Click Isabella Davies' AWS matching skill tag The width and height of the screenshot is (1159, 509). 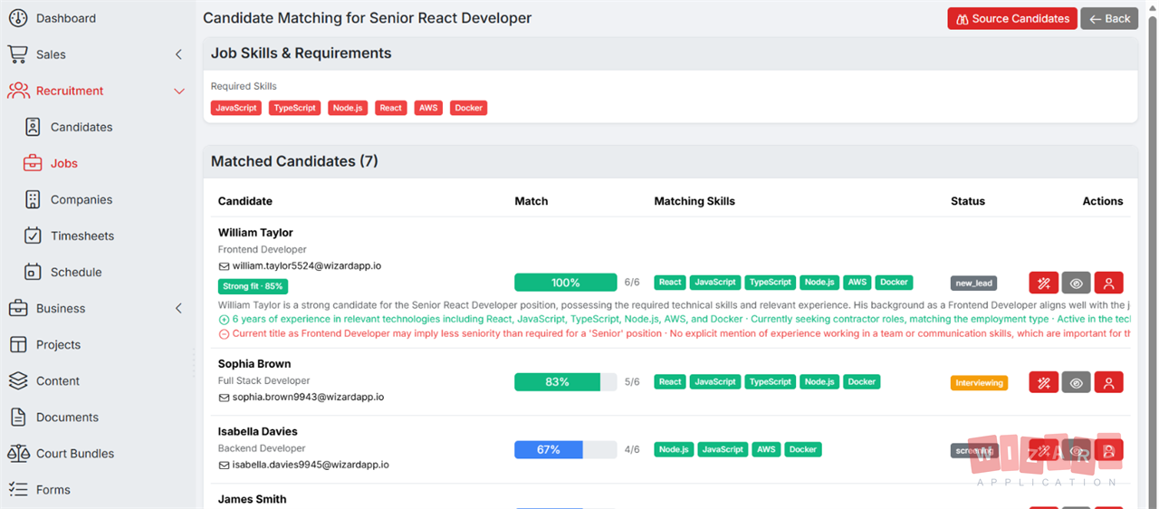(x=766, y=449)
